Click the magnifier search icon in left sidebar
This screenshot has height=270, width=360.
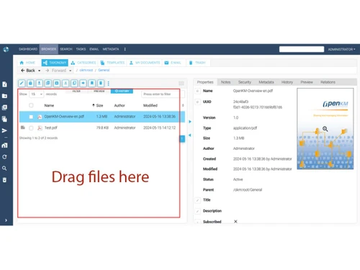click(x=4, y=168)
